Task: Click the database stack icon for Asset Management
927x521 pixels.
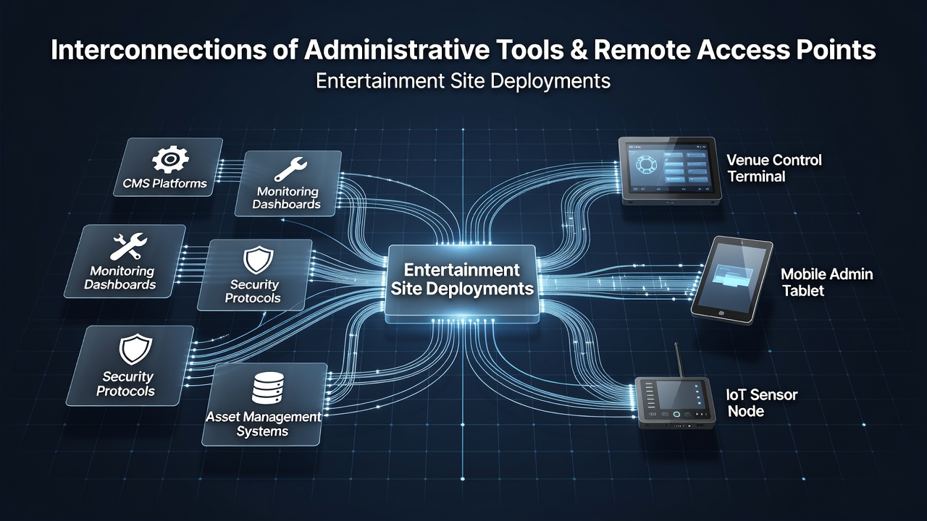Action: (267, 389)
